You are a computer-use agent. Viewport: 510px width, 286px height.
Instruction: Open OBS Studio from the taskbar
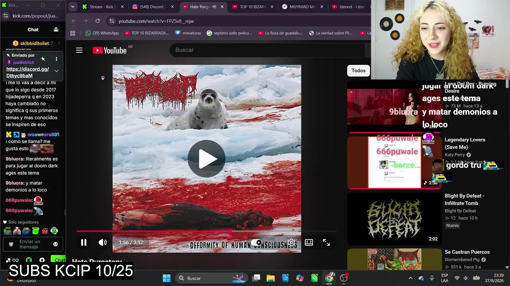tap(344, 278)
